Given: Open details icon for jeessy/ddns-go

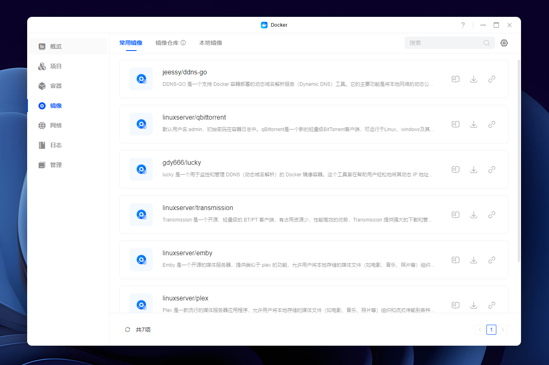Looking at the screenshot, I should click(456, 79).
